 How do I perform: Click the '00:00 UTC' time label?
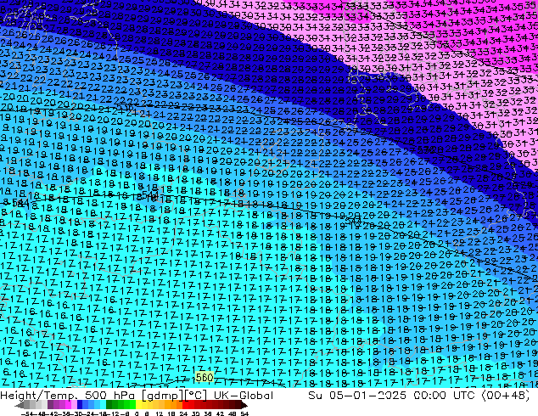(x=446, y=396)
